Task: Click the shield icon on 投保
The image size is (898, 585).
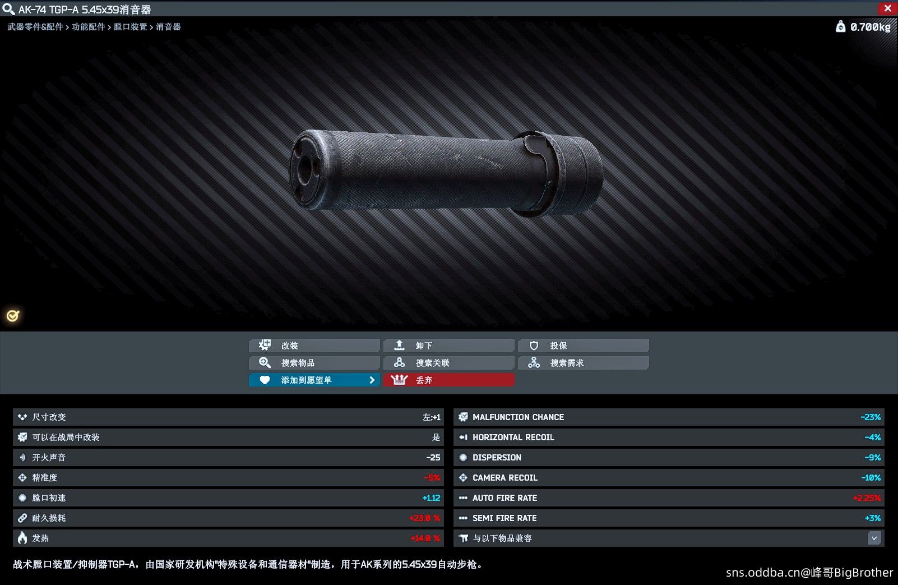Action: (534, 346)
